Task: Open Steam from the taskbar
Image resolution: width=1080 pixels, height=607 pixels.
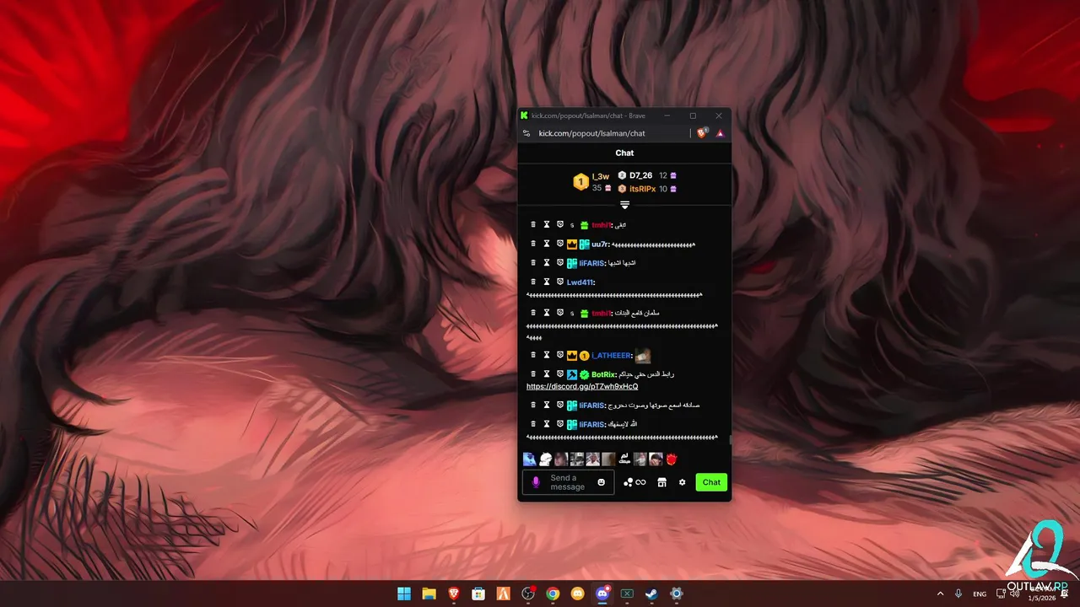Action: (x=651, y=594)
